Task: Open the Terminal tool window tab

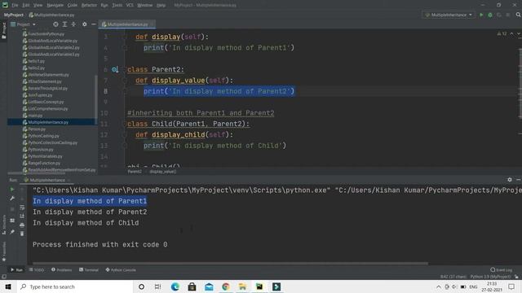Action: [89, 269]
